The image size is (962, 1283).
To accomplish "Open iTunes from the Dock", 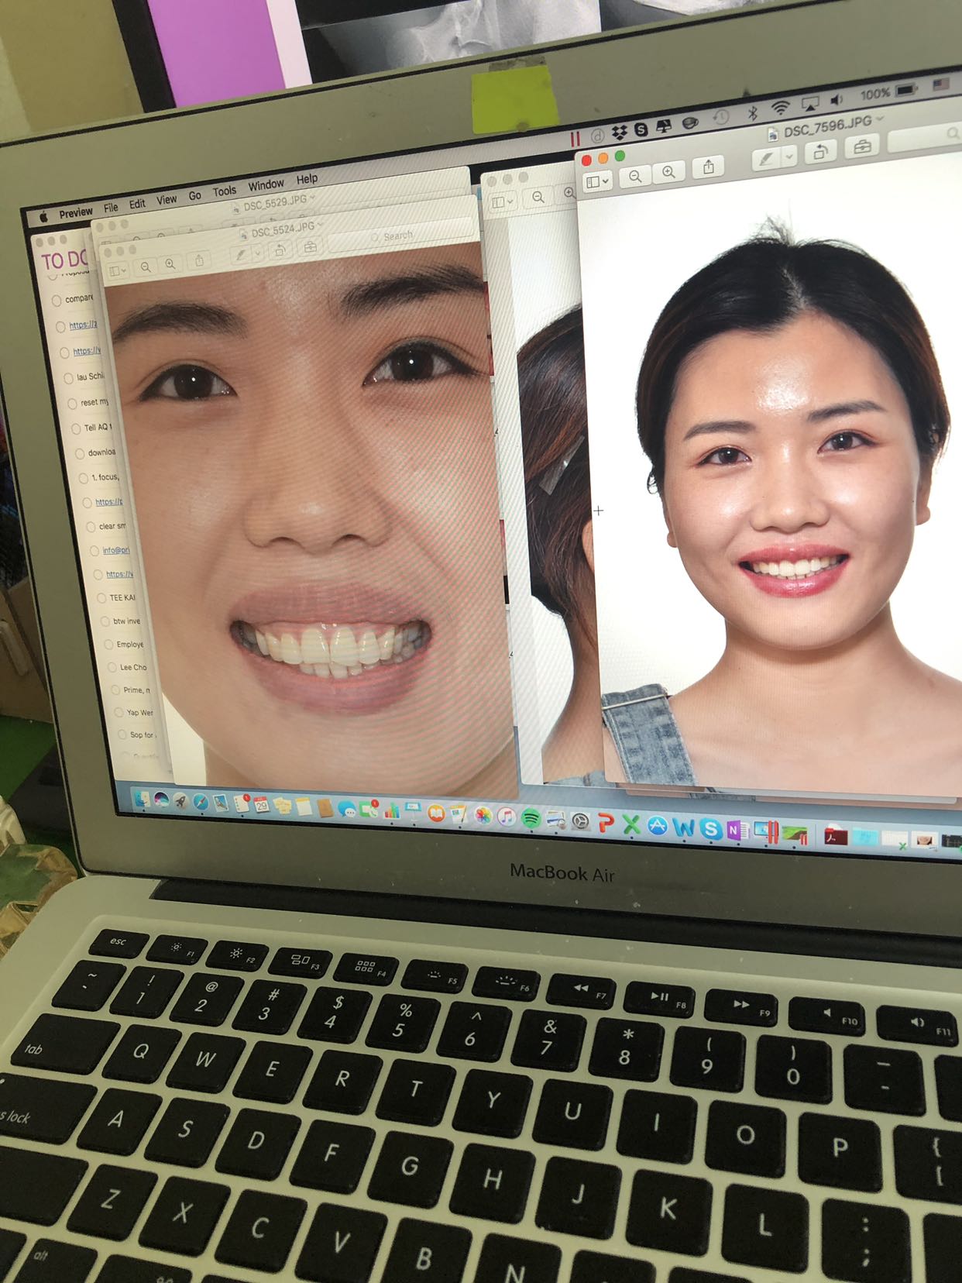I will (507, 817).
